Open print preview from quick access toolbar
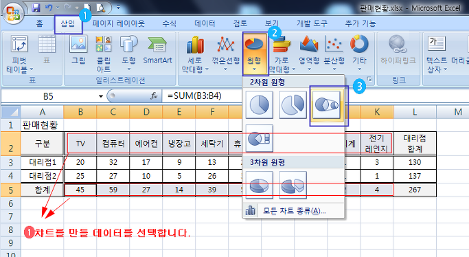The image size is (469, 257). click(101, 8)
